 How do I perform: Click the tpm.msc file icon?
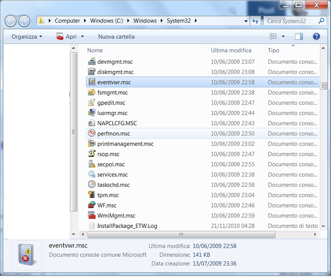pos(92,195)
